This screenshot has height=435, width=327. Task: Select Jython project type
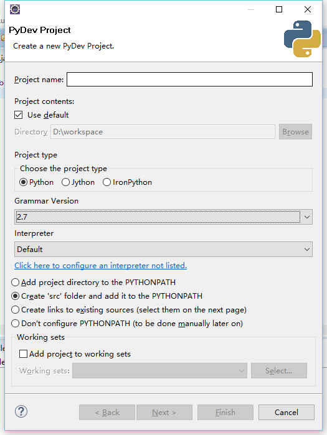click(65, 182)
